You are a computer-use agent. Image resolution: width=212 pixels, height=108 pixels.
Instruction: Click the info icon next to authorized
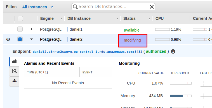[173, 52]
